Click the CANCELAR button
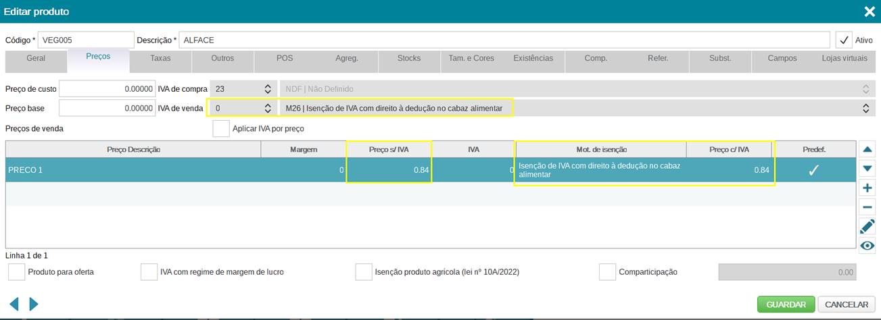881x320 pixels. pyautogui.click(x=847, y=304)
